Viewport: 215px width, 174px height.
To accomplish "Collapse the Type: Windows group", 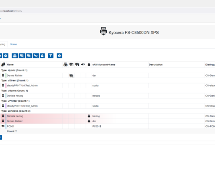I will [16, 111].
